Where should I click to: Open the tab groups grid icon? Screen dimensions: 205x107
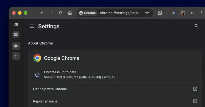click(16, 34)
